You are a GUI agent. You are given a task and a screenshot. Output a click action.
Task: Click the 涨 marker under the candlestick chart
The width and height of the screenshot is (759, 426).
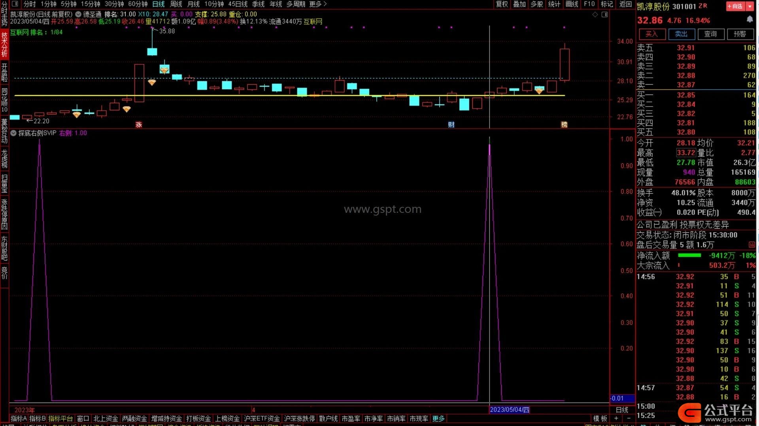tap(138, 124)
